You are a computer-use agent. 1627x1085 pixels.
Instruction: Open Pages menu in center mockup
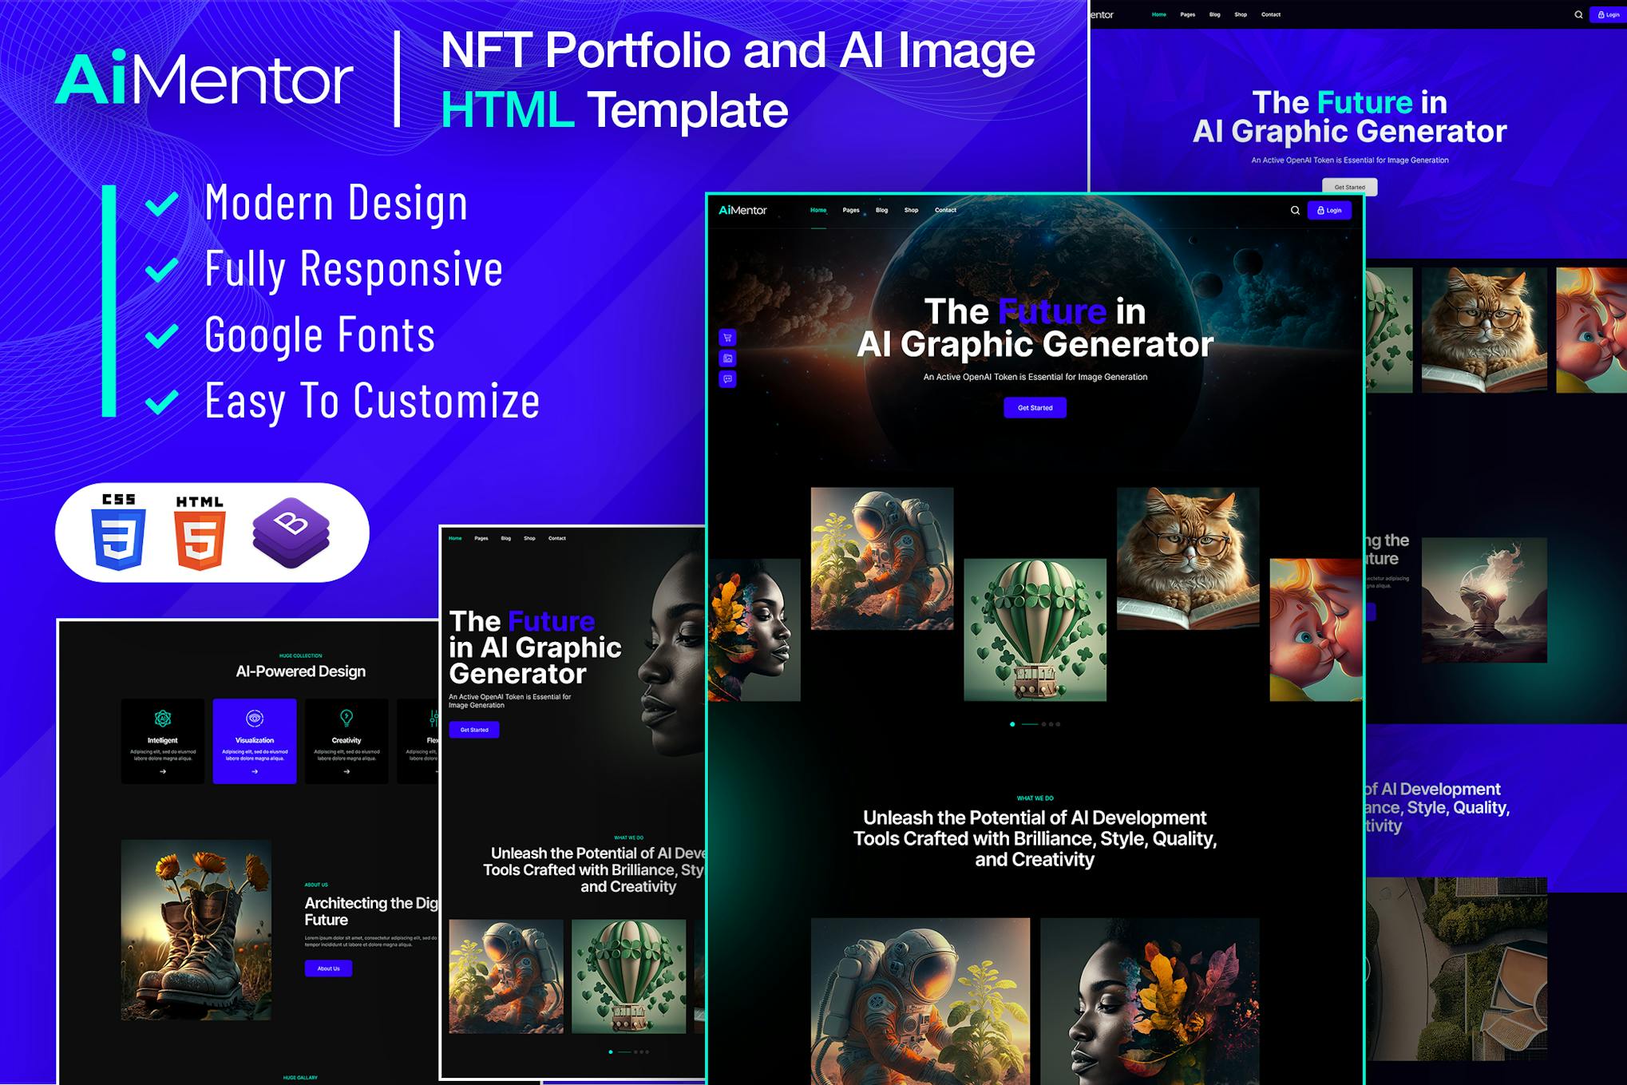pyautogui.click(x=851, y=210)
